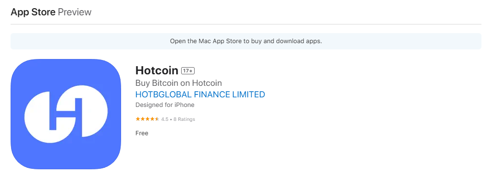Select the fourth orange rating star

(152, 119)
